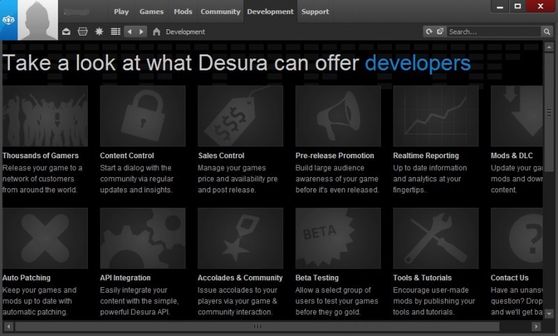
Task: Open the API Integration title
Action: (x=126, y=277)
